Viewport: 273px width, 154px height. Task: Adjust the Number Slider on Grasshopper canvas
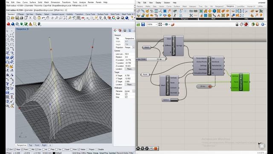click(151, 59)
